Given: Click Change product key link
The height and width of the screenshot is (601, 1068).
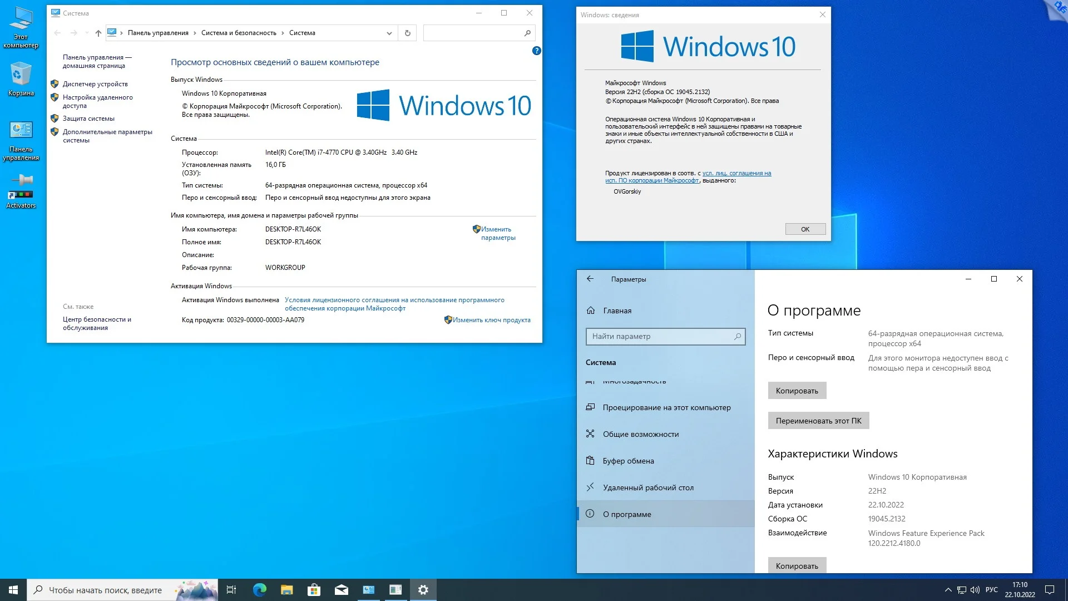Looking at the screenshot, I should (491, 320).
